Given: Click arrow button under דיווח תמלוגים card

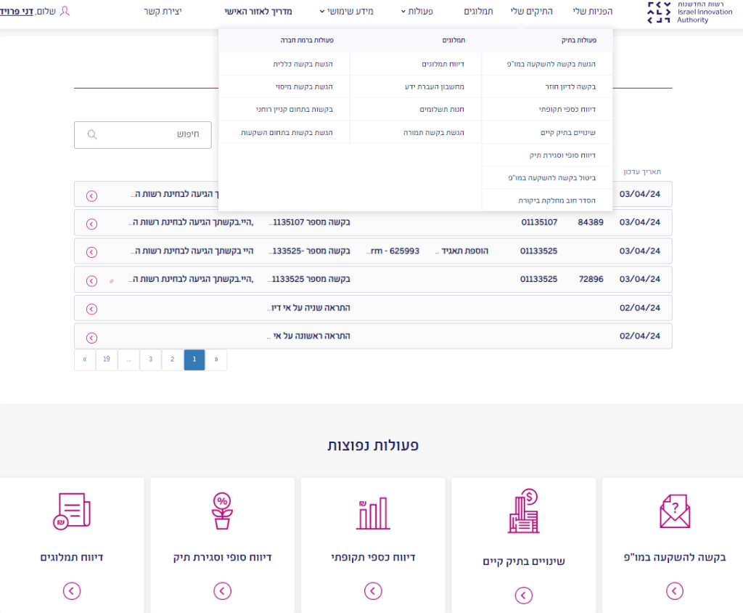Looking at the screenshot, I should coord(71,591).
